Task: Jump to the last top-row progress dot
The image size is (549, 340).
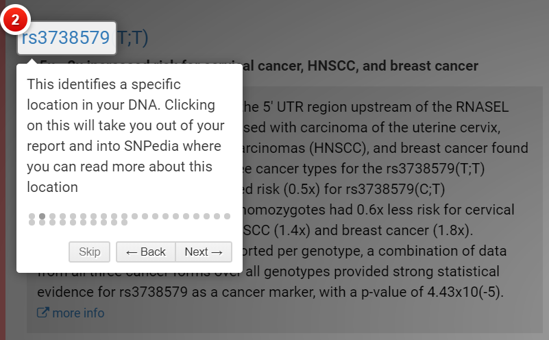Action: [x=227, y=217]
